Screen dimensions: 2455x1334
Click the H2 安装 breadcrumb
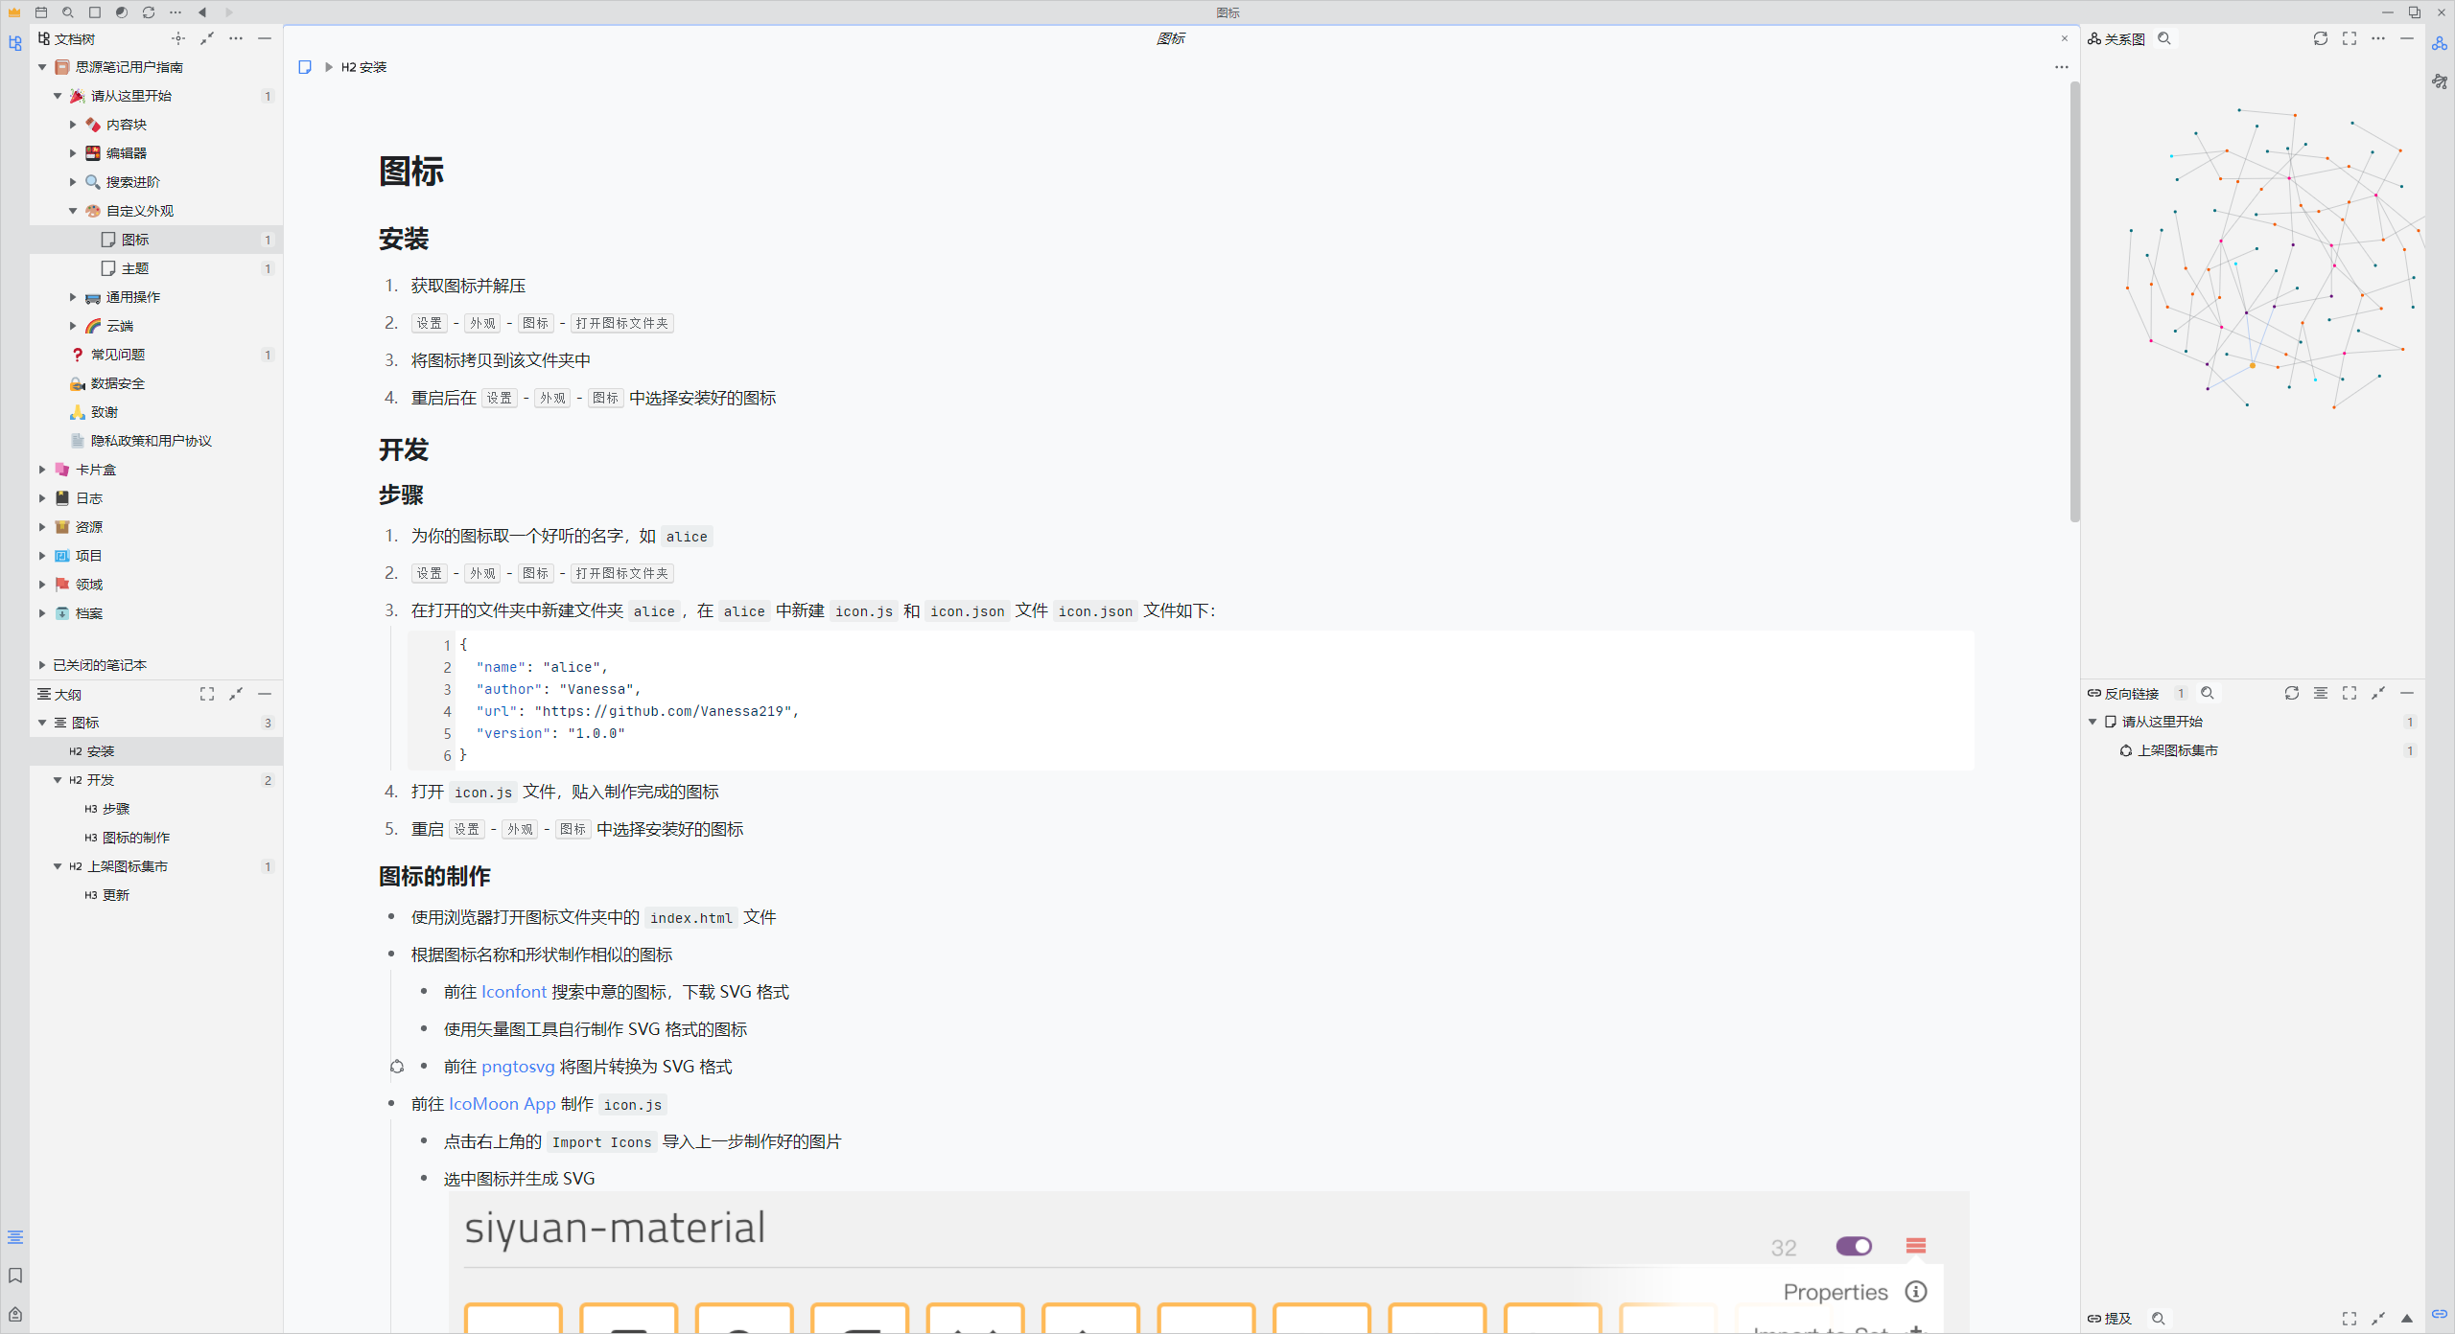363,67
